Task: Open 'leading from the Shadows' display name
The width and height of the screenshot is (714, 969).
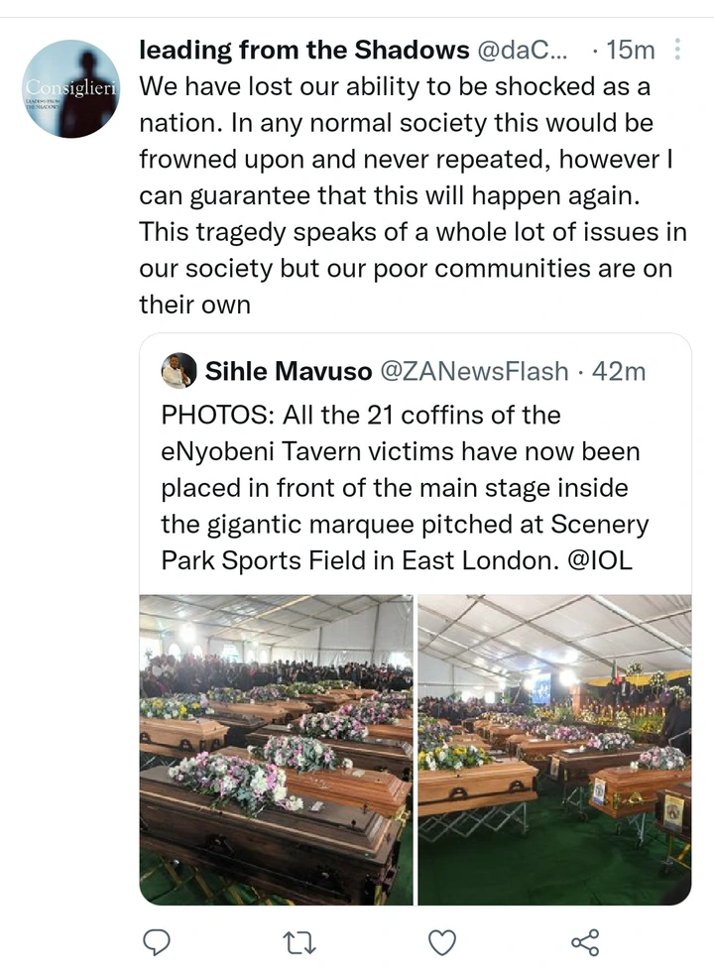Action: 304,50
